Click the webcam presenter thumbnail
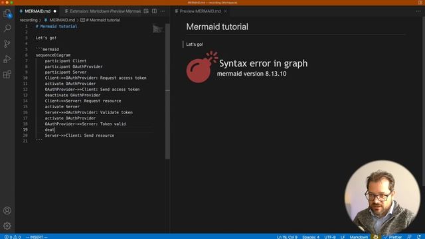The height and width of the screenshot is (239, 425). click(382, 197)
